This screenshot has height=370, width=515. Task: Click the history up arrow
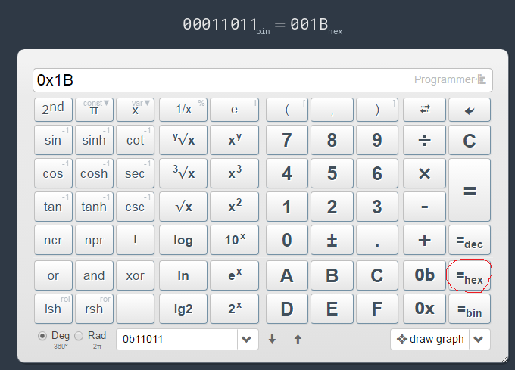point(298,340)
